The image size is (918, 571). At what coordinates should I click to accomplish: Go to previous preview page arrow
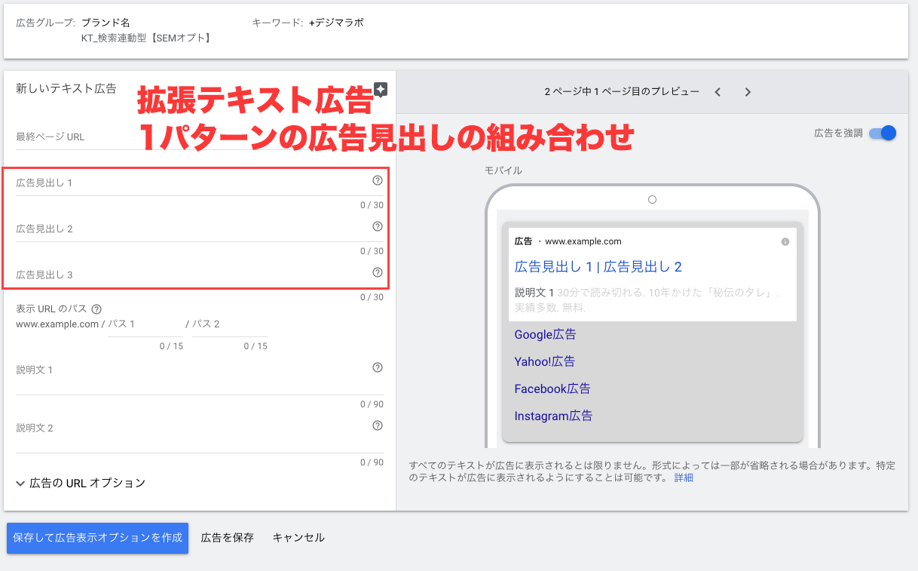pos(718,92)
